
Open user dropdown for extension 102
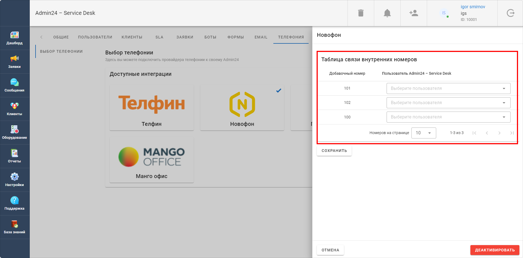pyautogui.click(x=448, y=103)
